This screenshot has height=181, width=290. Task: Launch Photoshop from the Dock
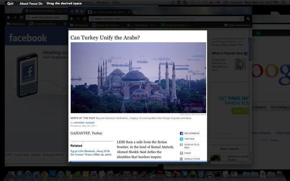[x=53, y=174]
